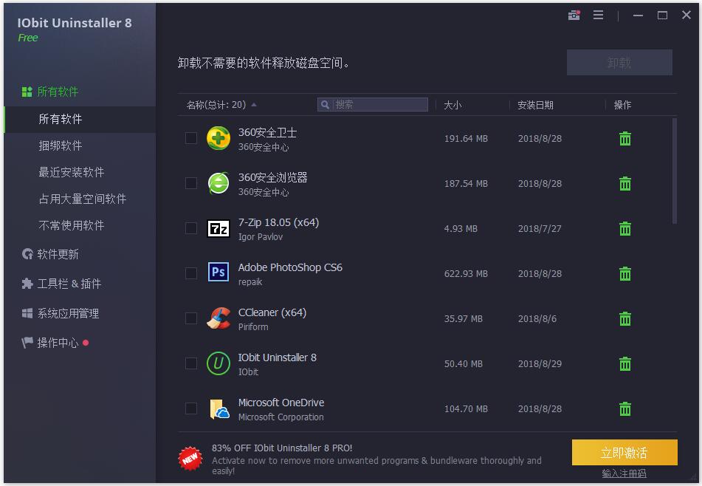Click the 输入注册码 link
This screenshot has width=702, height=486.
[624, 473]
